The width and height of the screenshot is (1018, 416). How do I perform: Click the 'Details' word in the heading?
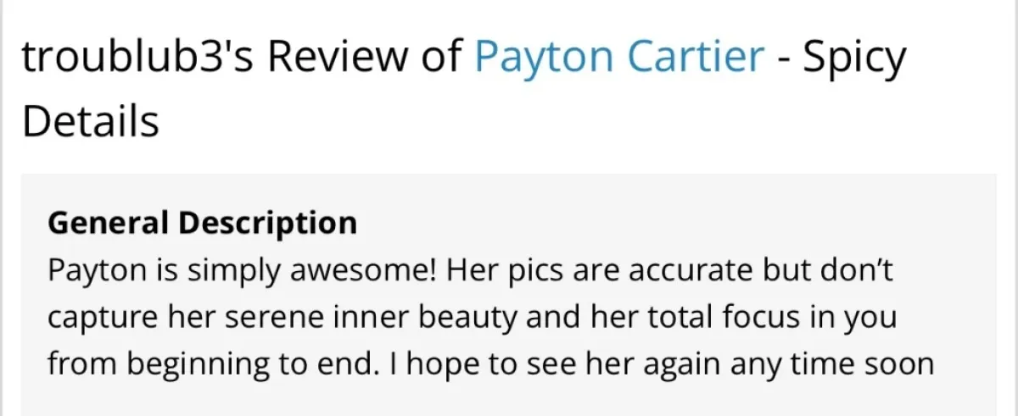(91, 121)
